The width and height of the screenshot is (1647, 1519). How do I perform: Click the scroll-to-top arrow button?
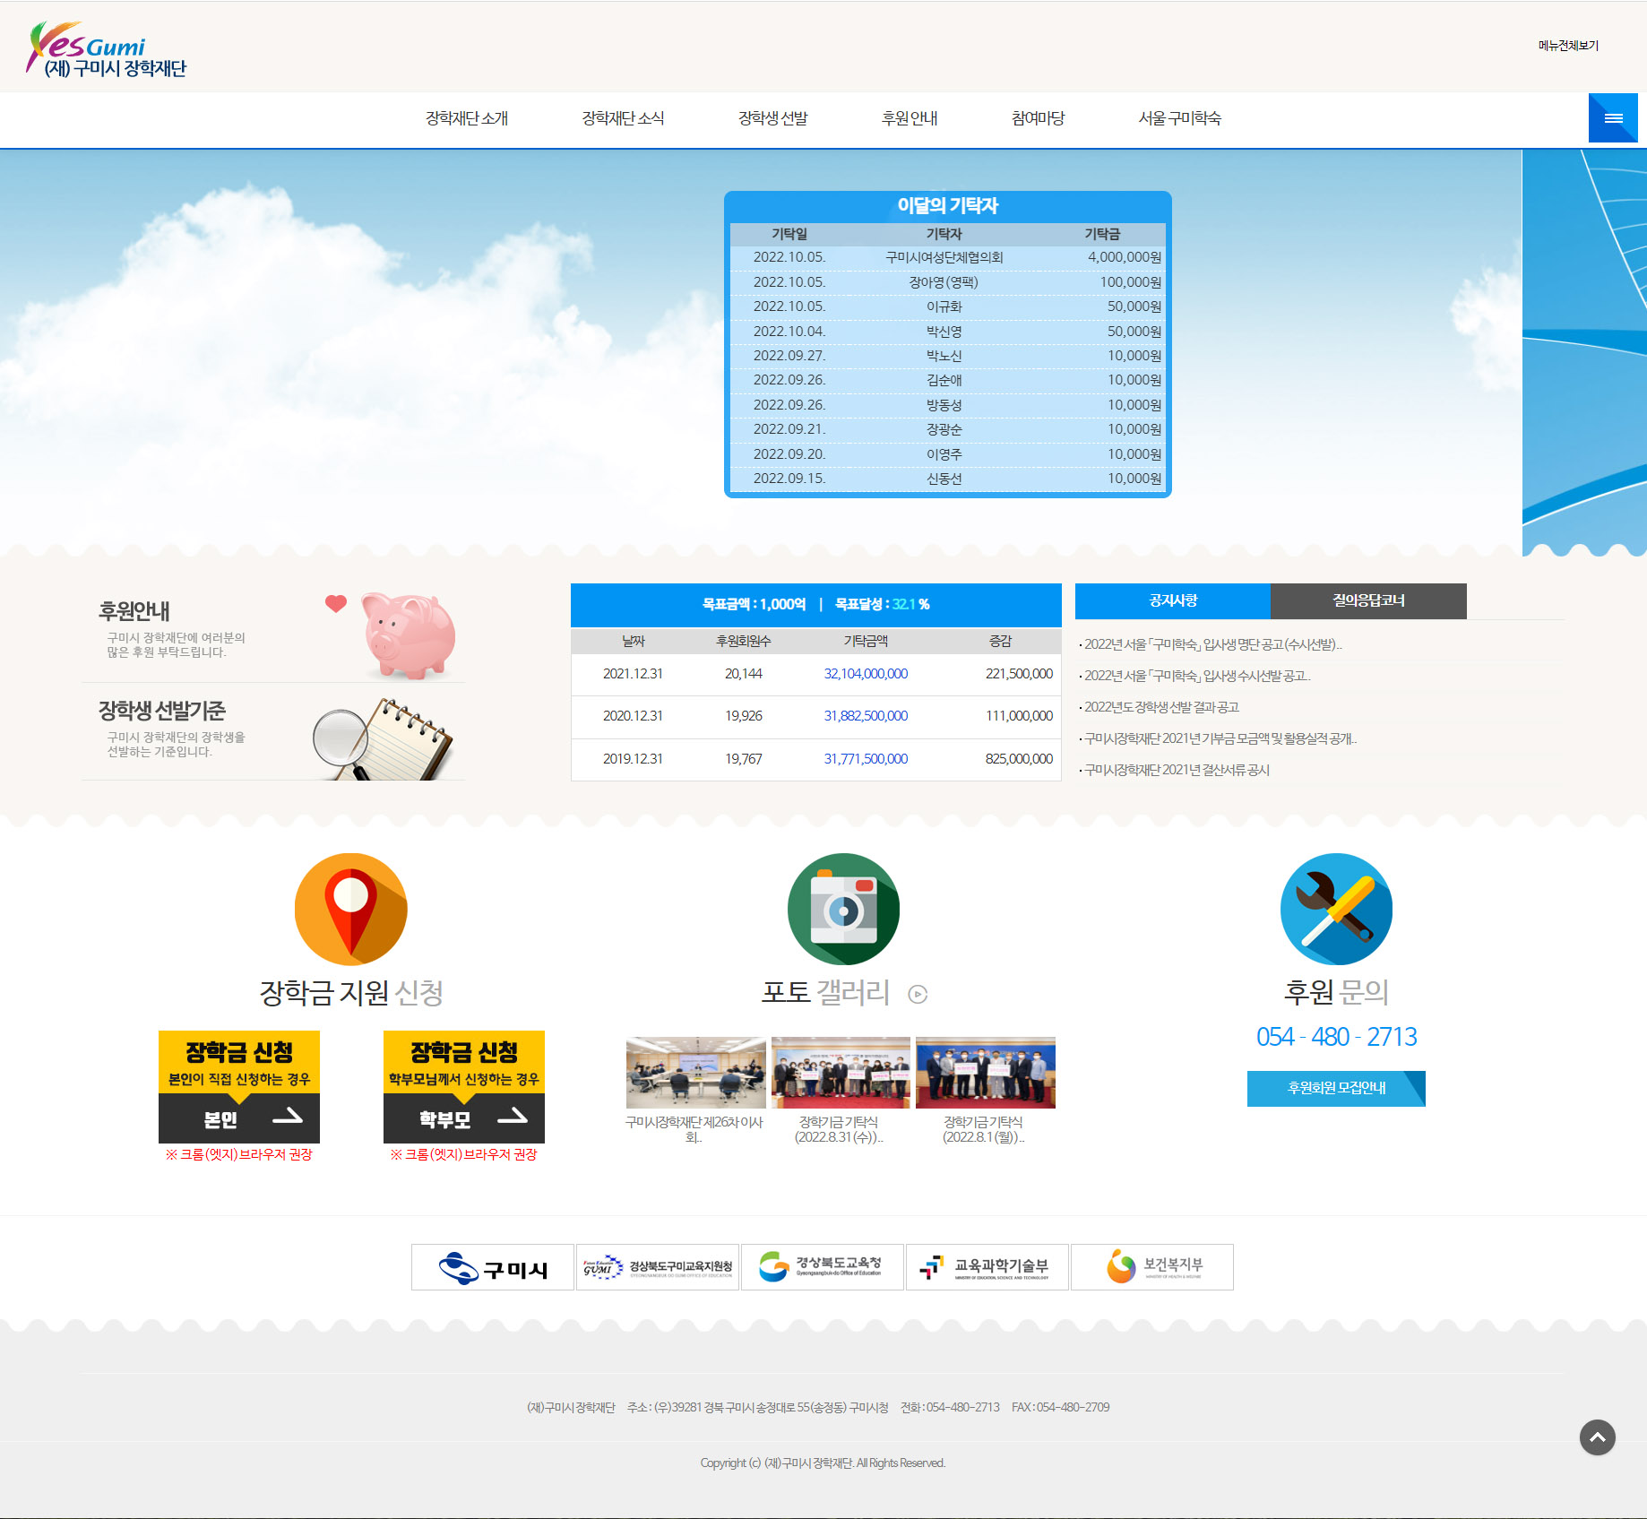[1597, 1437]
